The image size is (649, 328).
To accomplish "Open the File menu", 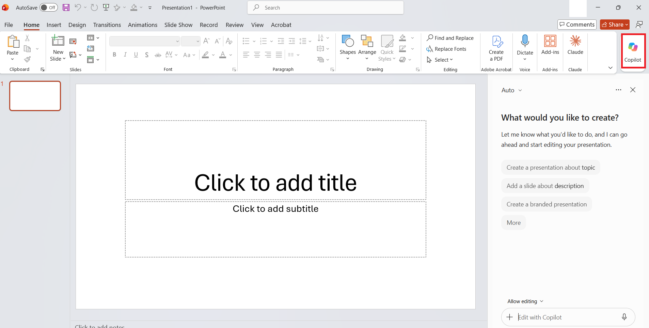I will pos(9,25).
